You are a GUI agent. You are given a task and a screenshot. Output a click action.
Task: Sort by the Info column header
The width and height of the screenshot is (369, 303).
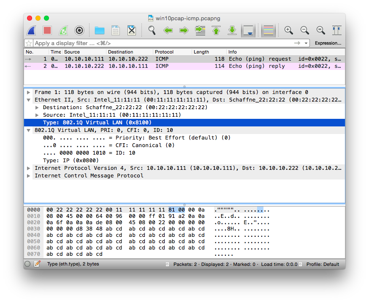(286, 52)
